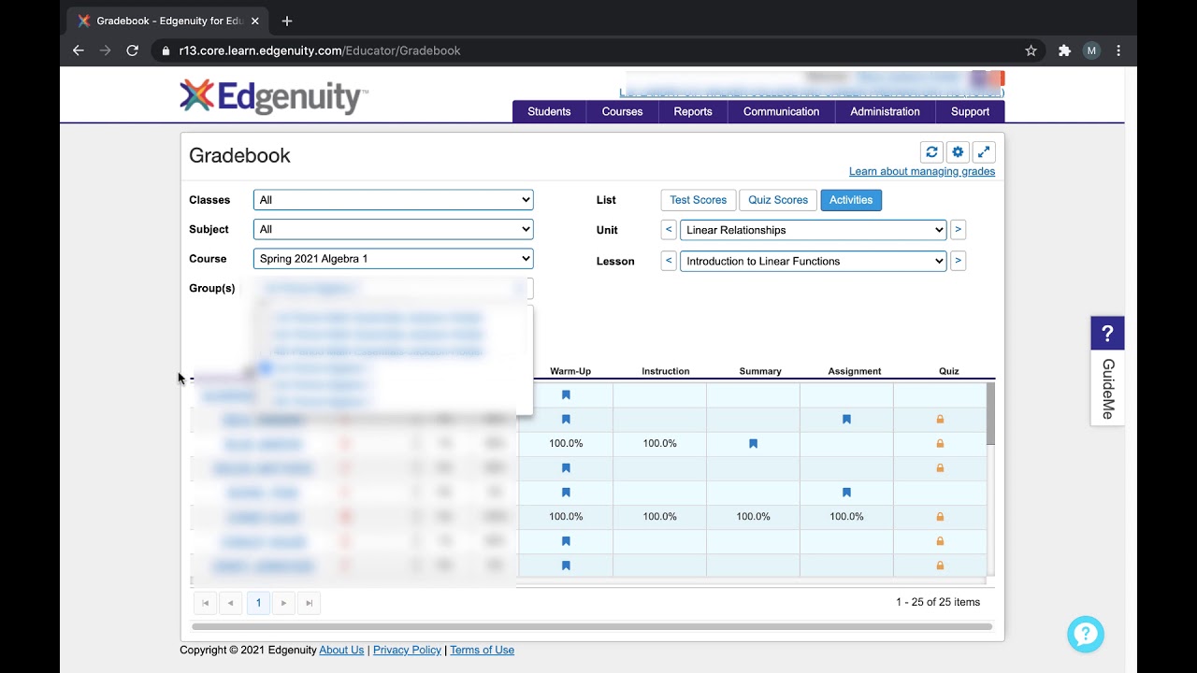The width and height of the screenshot is (1197, 673).
Task: Open the Subject dropdown
Action: click(394, 229)
